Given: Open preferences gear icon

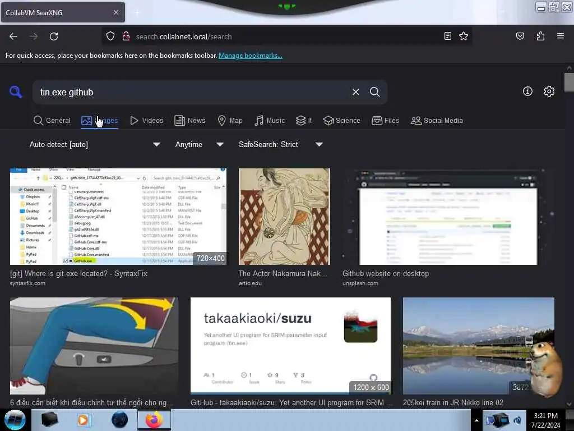Looking at the screenshot, I should (549, 91).
